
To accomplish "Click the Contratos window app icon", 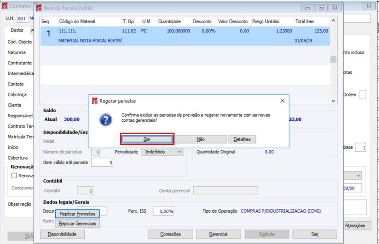I will click(x=5, y=6).
